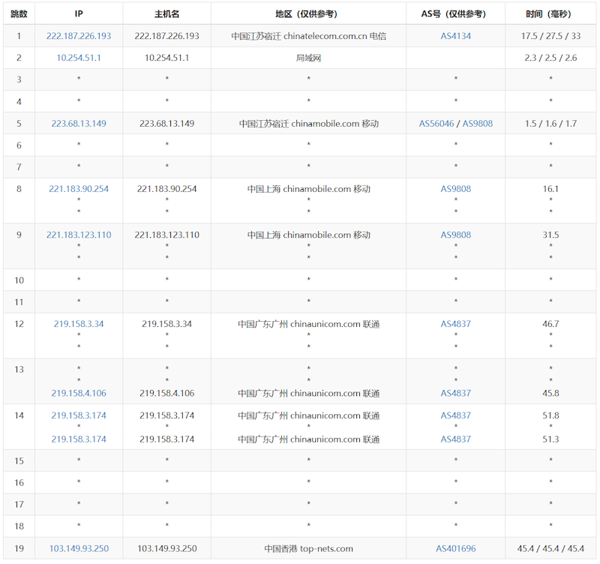This screenshot has height=564, width=600.
Task: Select time value 46.7
Action: 550,324
